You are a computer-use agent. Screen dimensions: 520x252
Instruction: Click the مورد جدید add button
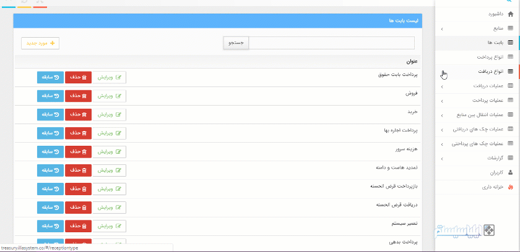pyautogui.click(x=40, y=43)
